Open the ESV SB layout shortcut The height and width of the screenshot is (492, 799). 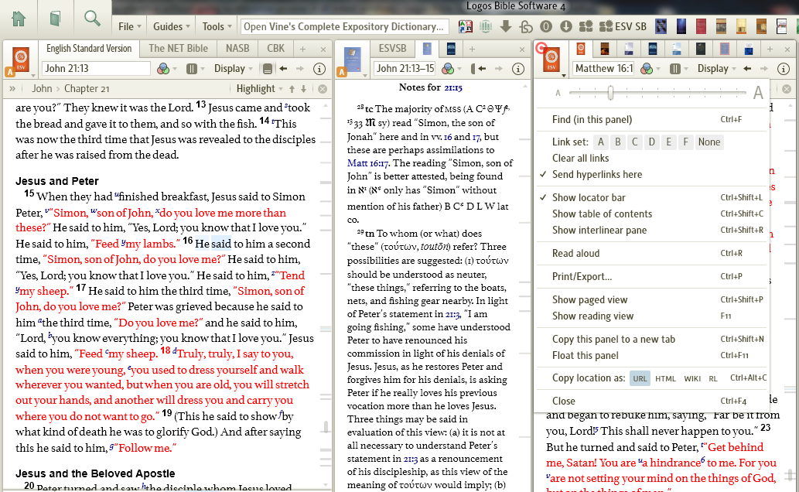click(623, 26)
